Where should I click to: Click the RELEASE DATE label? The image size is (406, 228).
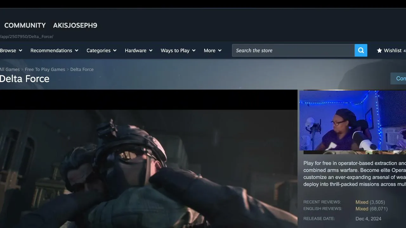click(x=319, y=218)
